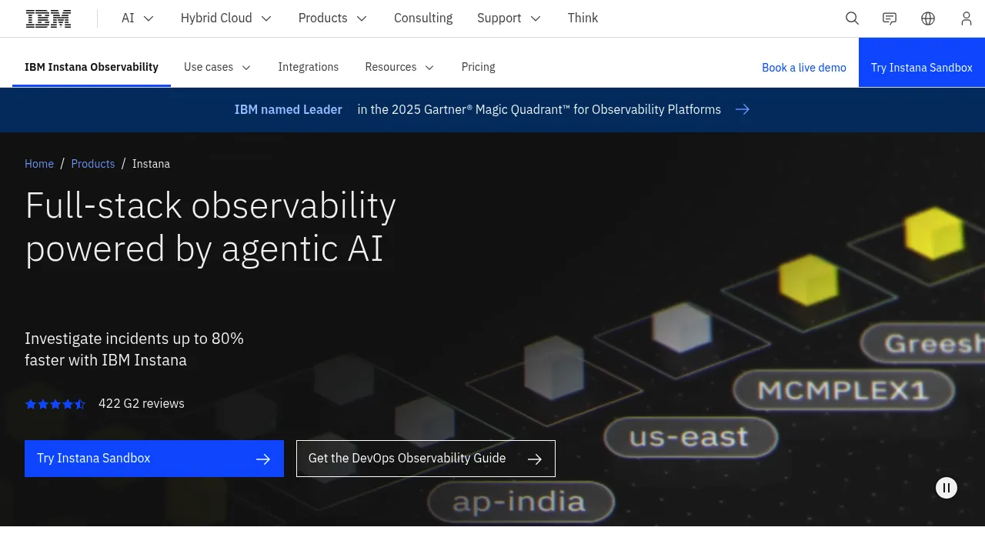Open the site search magnifier icon

[852, 18]
